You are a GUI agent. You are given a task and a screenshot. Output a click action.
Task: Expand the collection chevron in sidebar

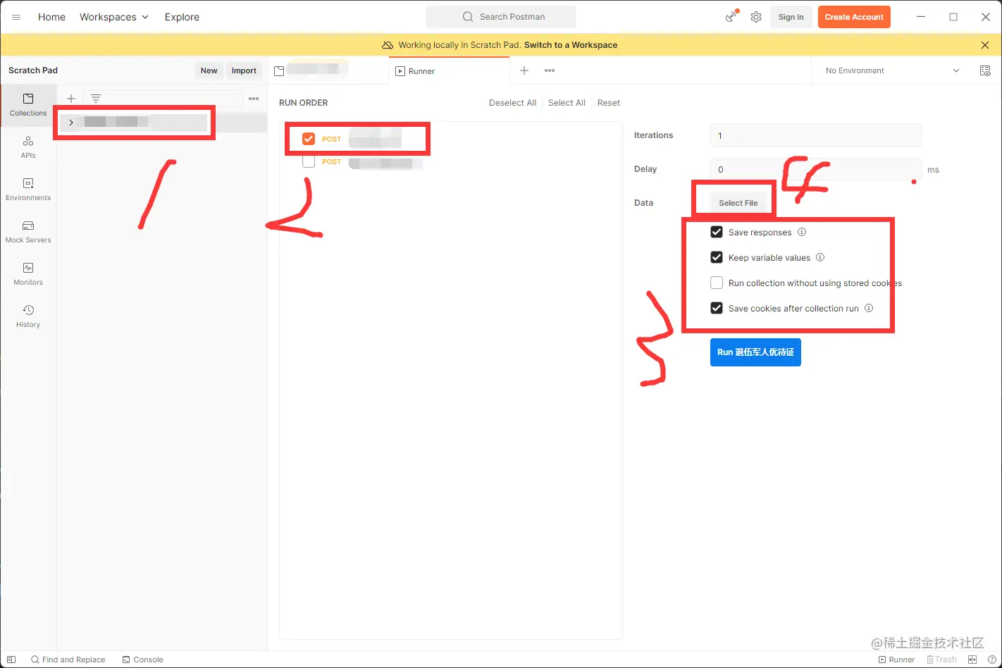pyautogui.click(x=71, y=122)
